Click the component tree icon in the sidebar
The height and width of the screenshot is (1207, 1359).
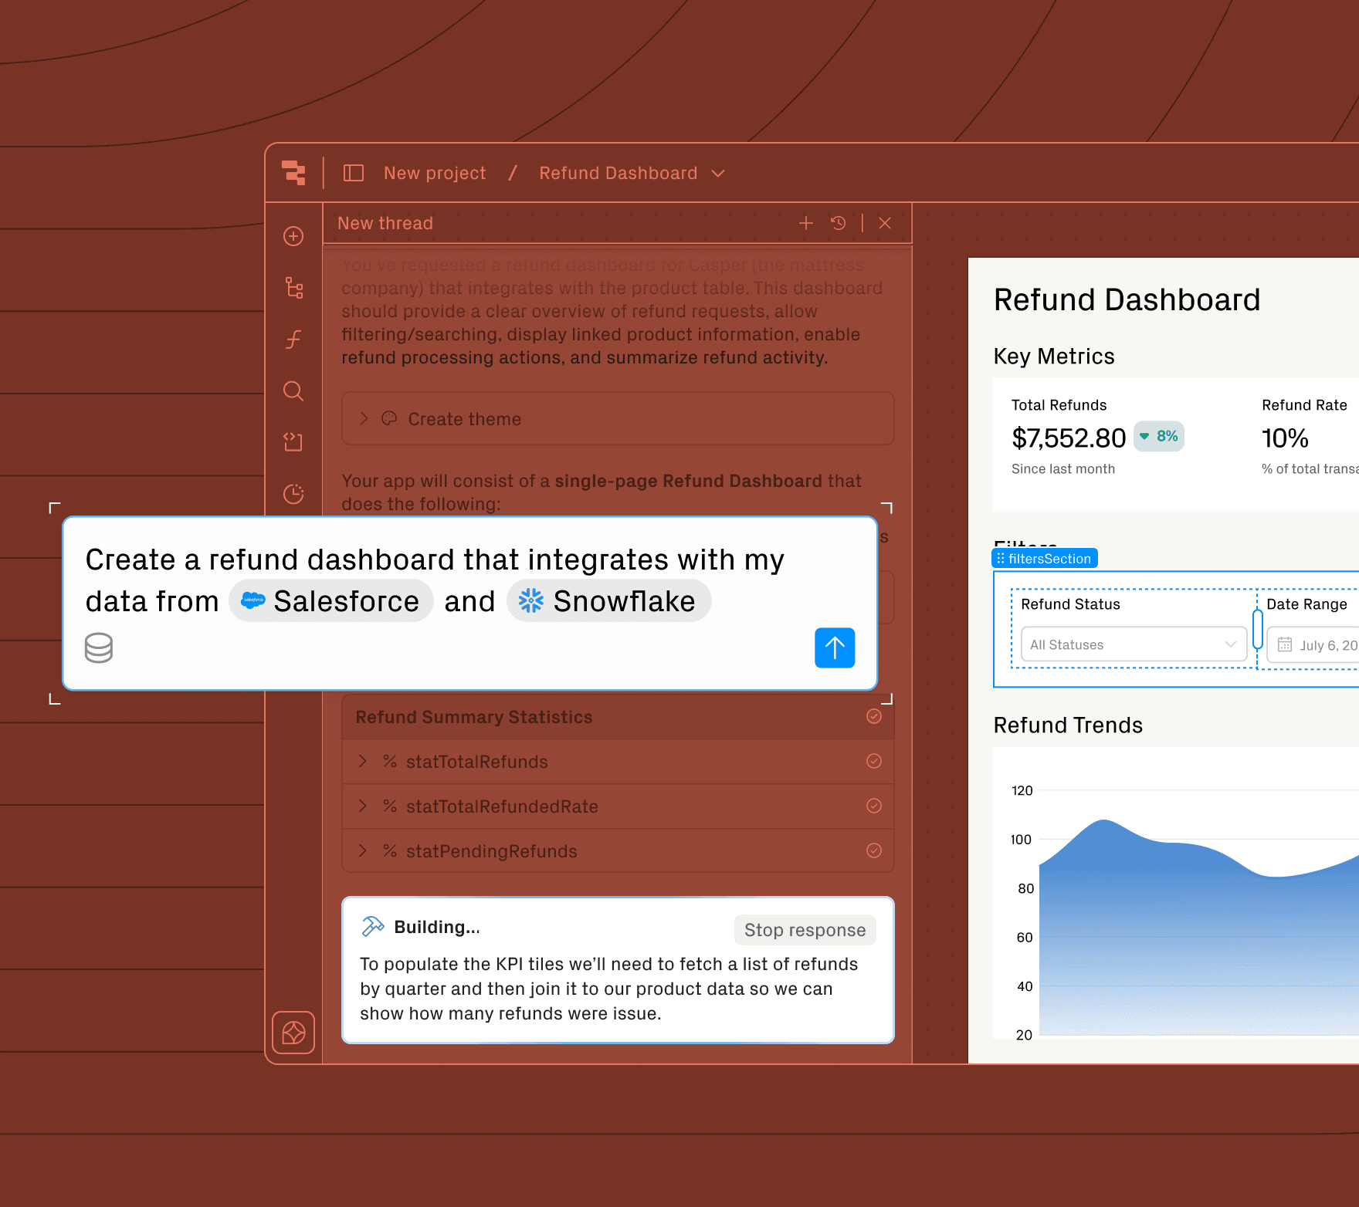pyautogui.click(x=293, y=288)
